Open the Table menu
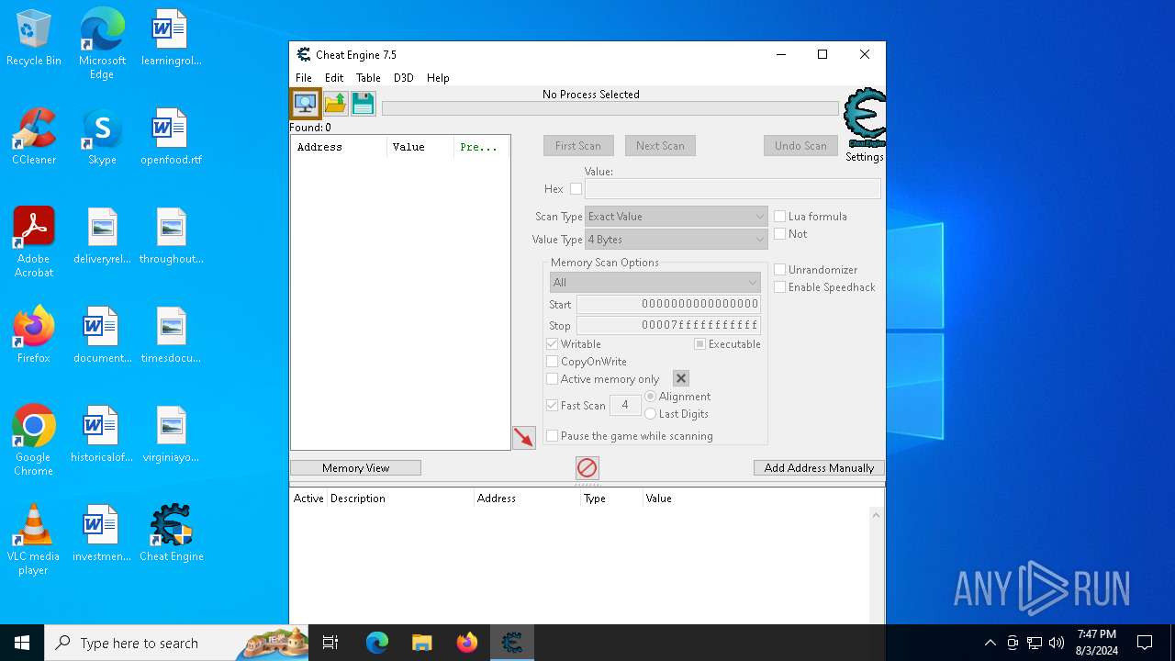This screenshot has height=661, width=1175. click(x=368, y=78)
